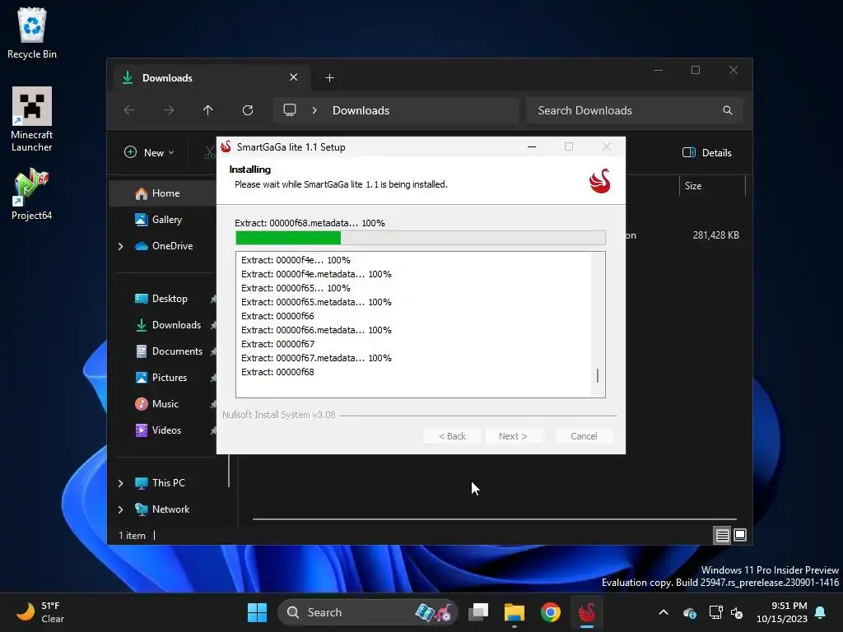
Task: Switch to the Downloads tab in Explorer
Action: click(x=212, y=78)
